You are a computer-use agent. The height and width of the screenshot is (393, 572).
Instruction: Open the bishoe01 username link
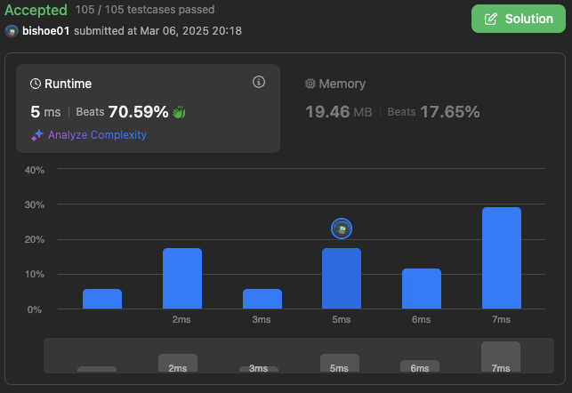point(46,31)
